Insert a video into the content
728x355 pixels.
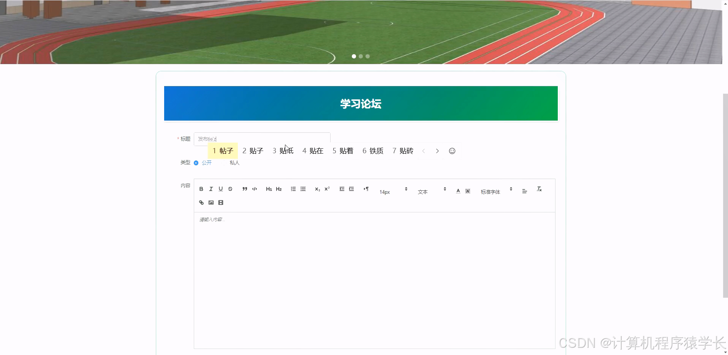pos(221,202)
